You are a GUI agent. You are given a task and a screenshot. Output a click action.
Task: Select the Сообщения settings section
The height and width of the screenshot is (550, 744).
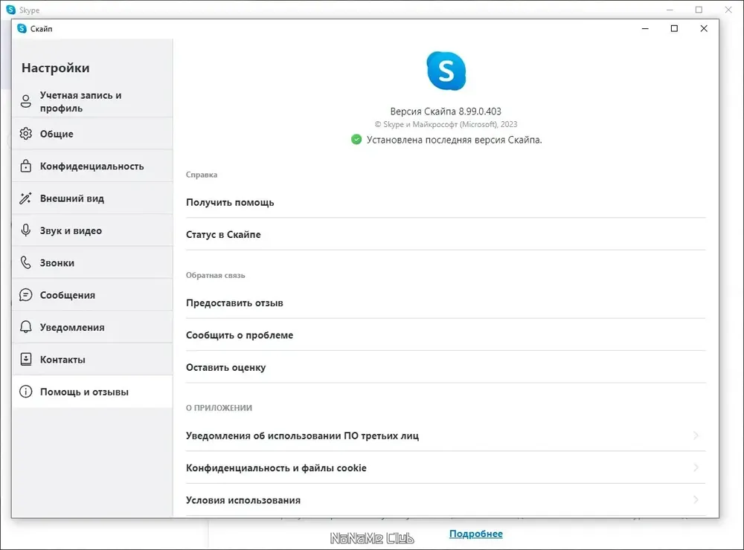[92, 295]
